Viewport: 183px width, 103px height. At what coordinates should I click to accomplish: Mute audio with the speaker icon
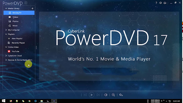point(106,95)
